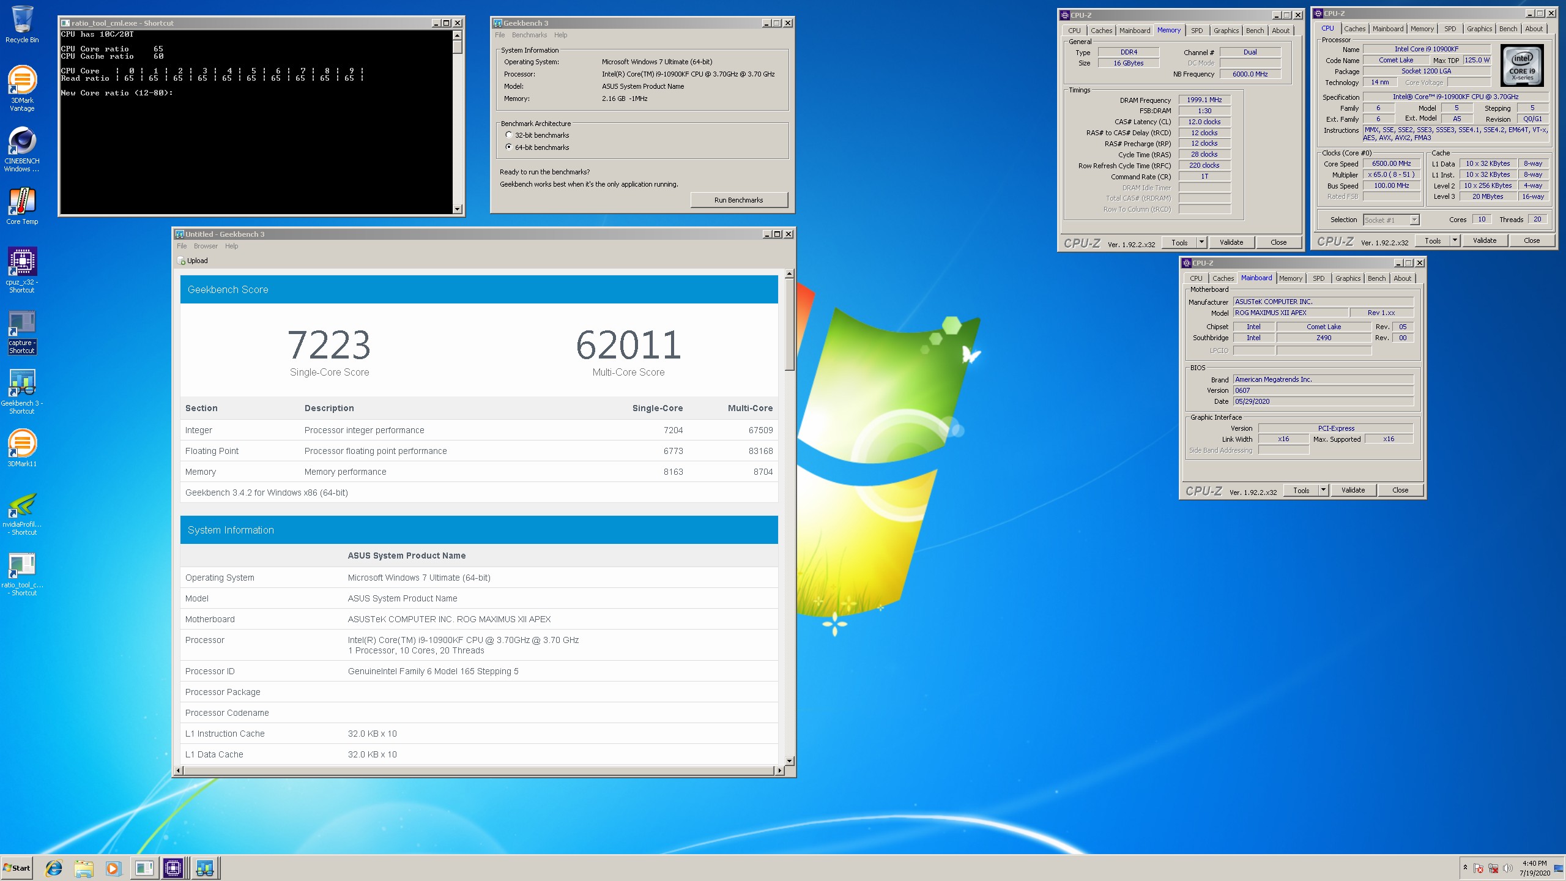Image resolution: width=1566 pixels, height=881 pixels.
Task: Click Geekbench results vertical scrollbar thumb
Action: (790, 324)
